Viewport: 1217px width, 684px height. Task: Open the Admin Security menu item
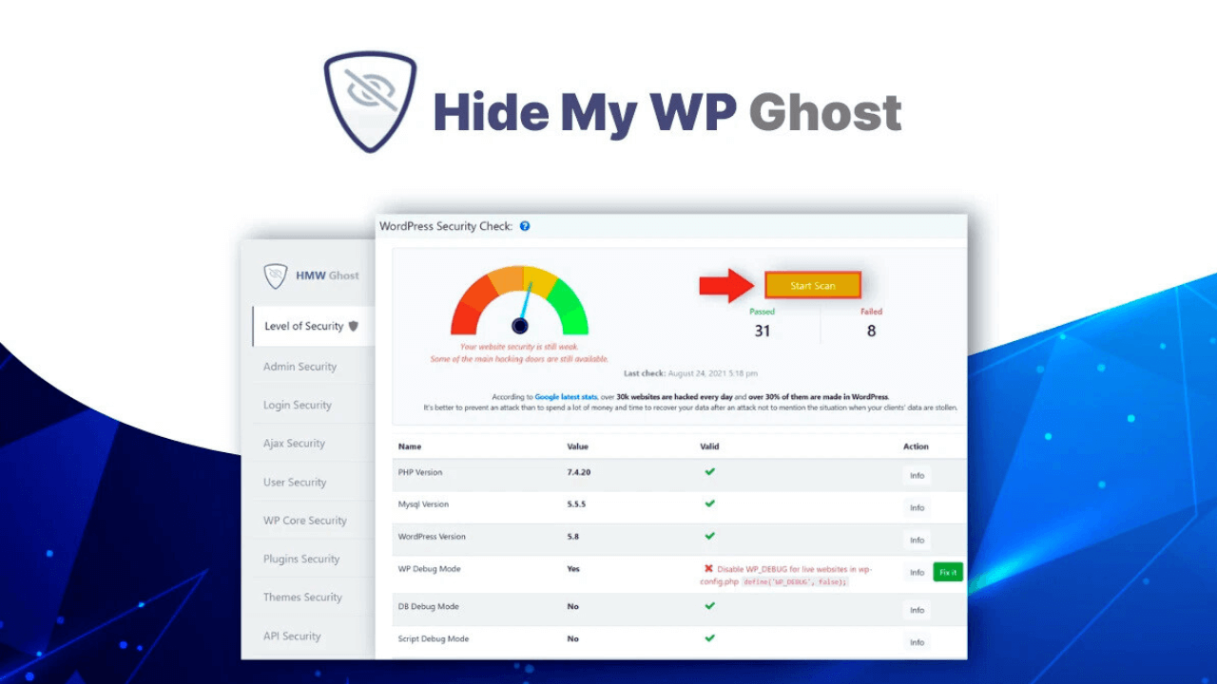[x=299, y=367]
